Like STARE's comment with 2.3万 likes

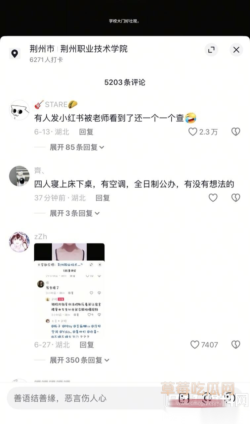tap(193, 132)
